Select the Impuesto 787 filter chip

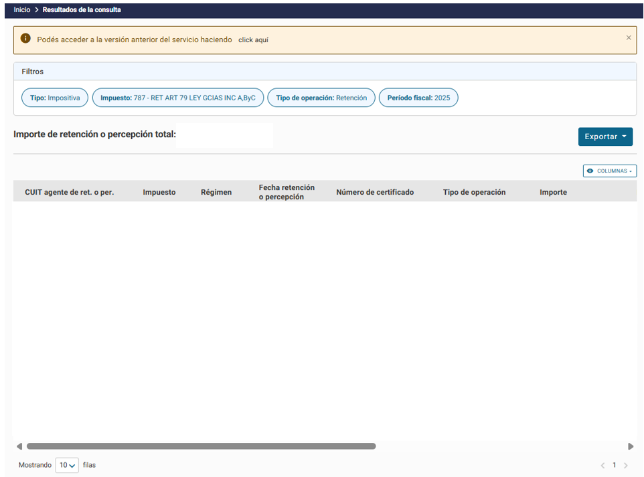pos(178,98)
